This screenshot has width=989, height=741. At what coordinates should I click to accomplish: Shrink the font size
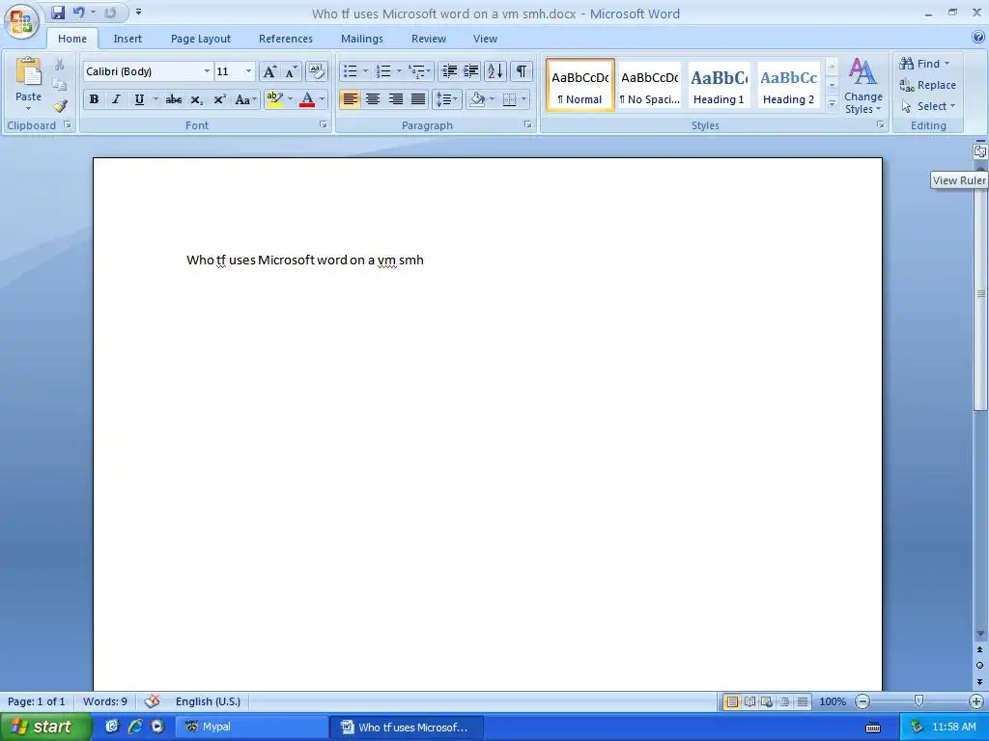coord(291,71)
